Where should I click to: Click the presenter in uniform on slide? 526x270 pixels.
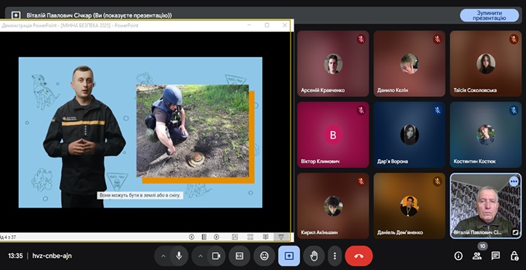(84, 136)
